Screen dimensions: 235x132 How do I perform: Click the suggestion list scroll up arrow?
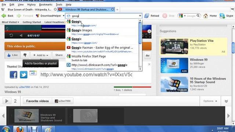(140, 21)
